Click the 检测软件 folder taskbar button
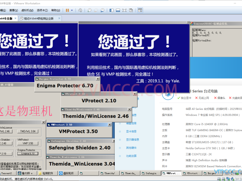The width and height of the screenshot is (242, 181). click(47, 173)
